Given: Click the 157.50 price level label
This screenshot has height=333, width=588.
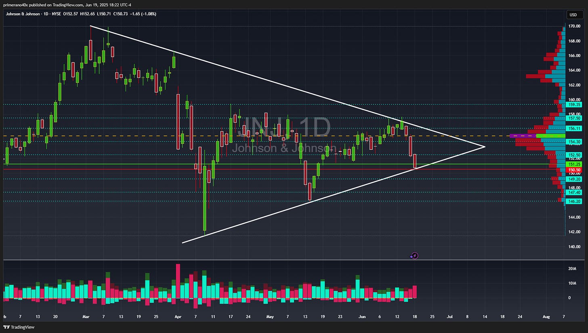Looking at the screenshot, I should (x=574, y=118).
